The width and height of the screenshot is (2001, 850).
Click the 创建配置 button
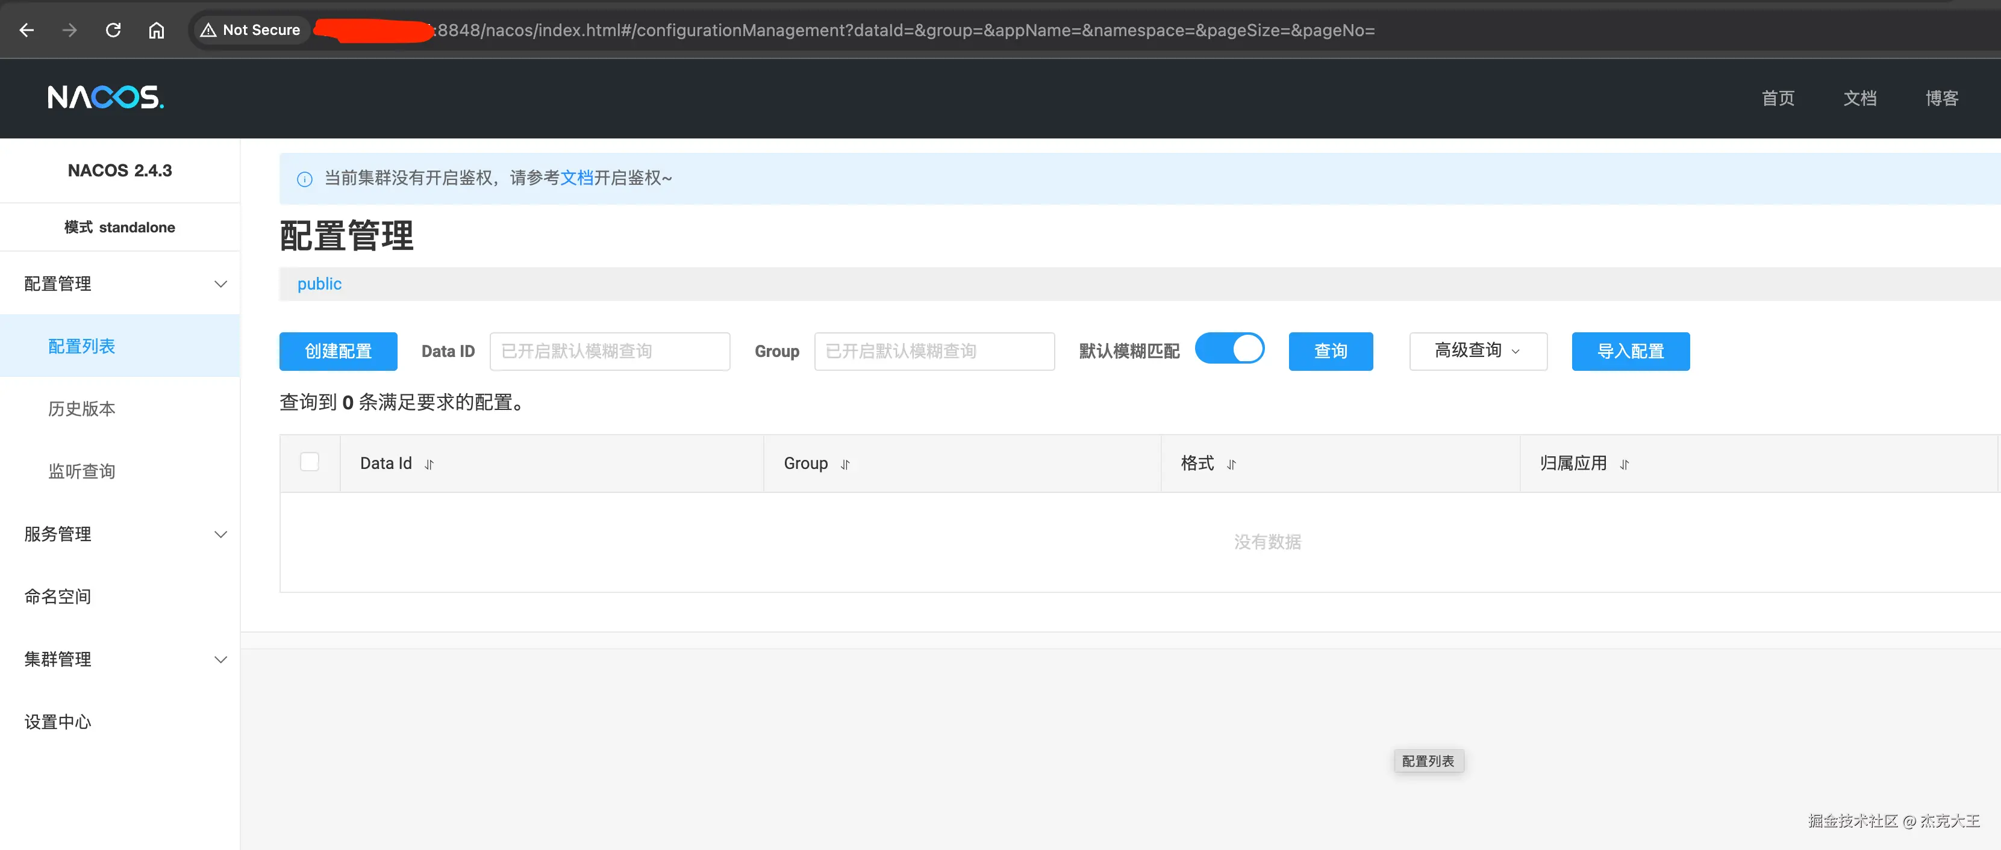pyautogui.click(x=337, y=351)
